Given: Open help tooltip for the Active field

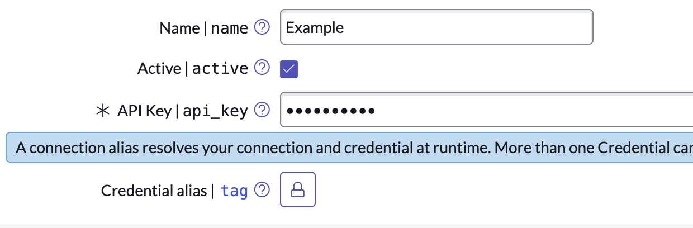Looking at the screenshot, I should point(262,68).
